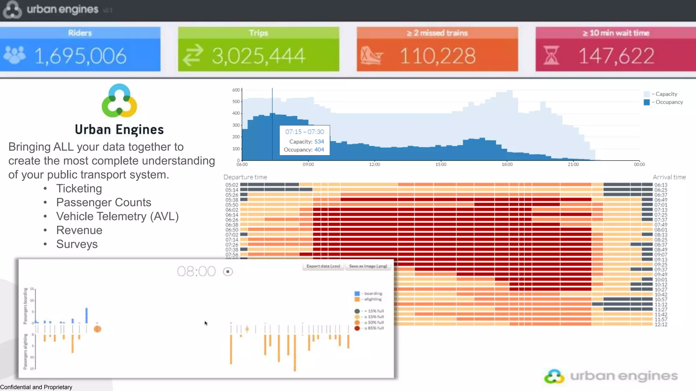The height and width of the screenshot is (391, 696).
Task: Click the missed trains shoe icon
Action: click(371, 55)
